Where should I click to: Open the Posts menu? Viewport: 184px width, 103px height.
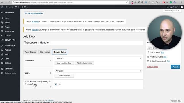tap(7, 18)
